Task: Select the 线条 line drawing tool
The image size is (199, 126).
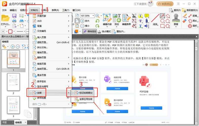Action: pos(155,20)
